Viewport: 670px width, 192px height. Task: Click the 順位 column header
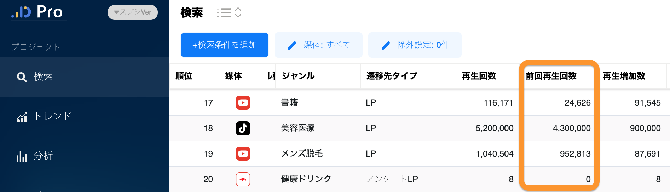184,76
